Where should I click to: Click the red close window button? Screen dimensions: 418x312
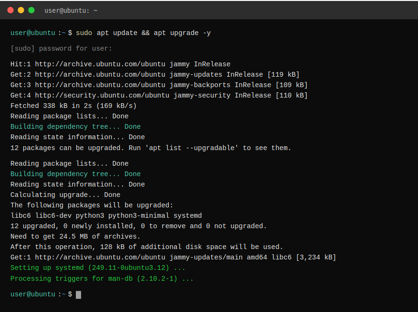pyautogui.click(x=10, y=10)
